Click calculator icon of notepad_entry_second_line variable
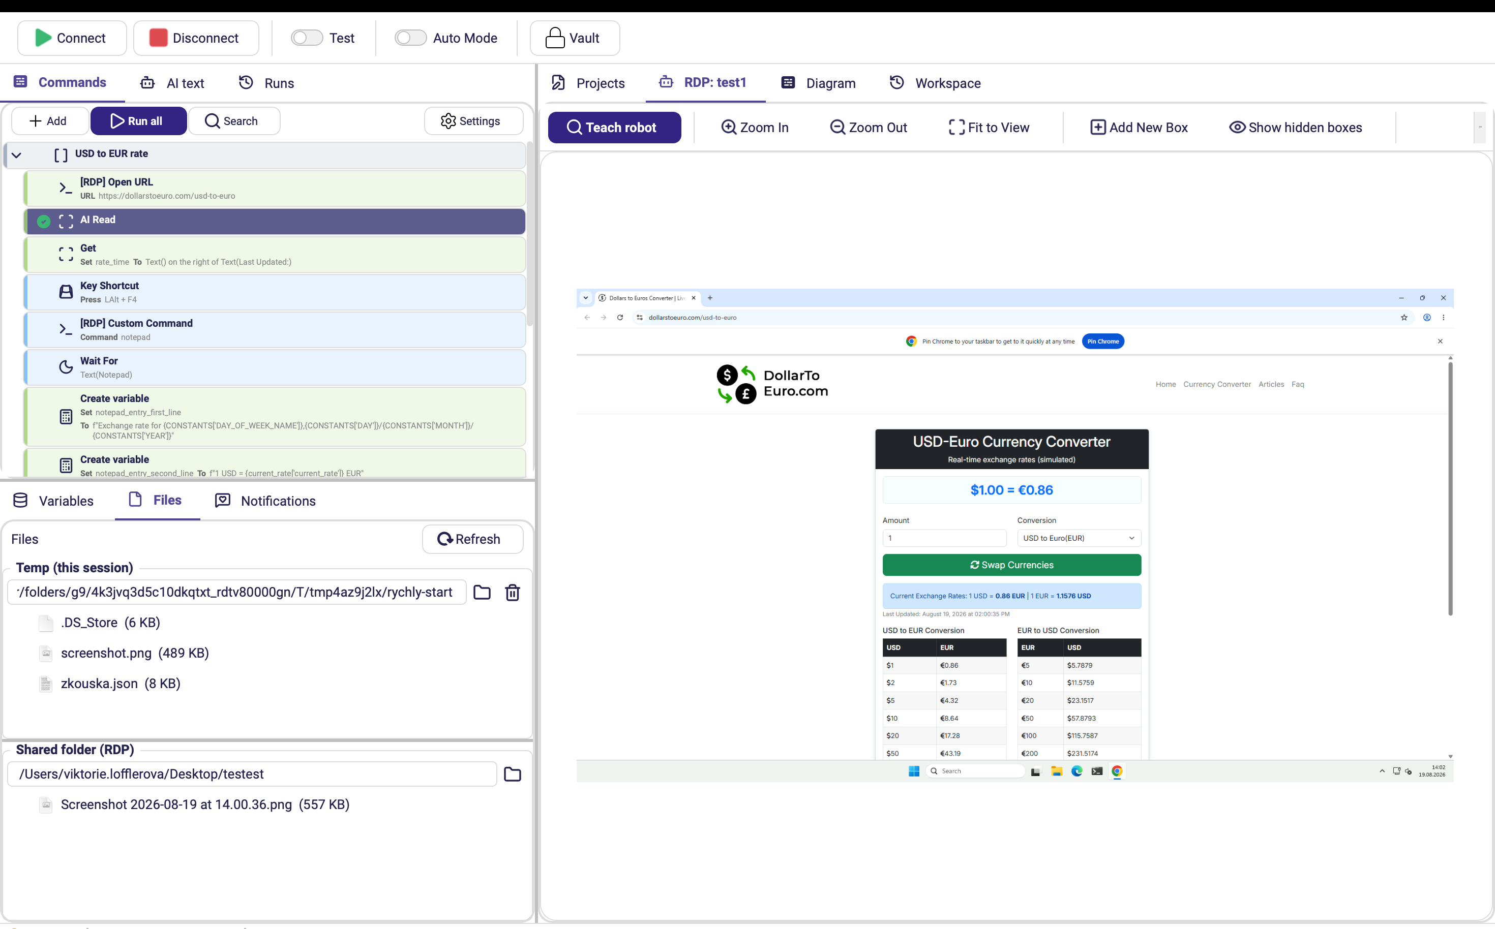This screenshot has width=1495, height=929. [x=66, y=466]
